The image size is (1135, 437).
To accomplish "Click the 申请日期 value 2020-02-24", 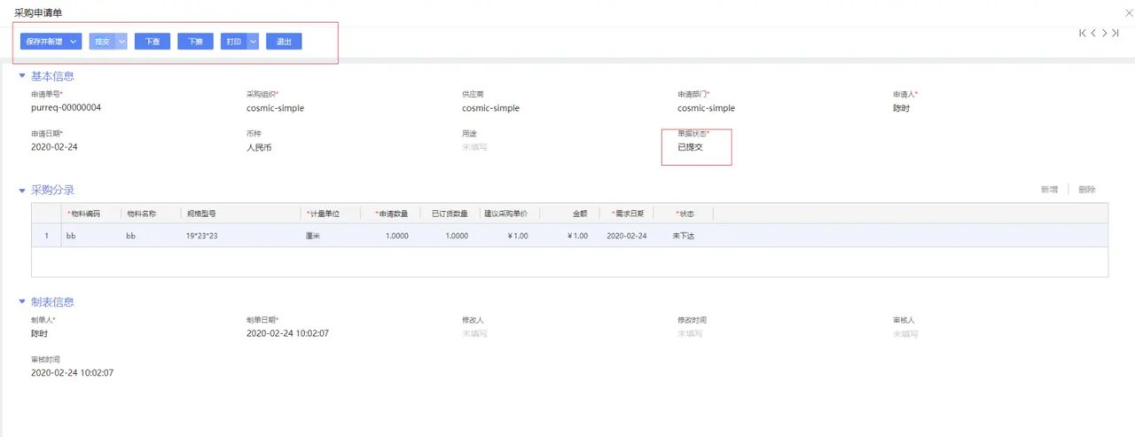I will [x=54, y=147].
